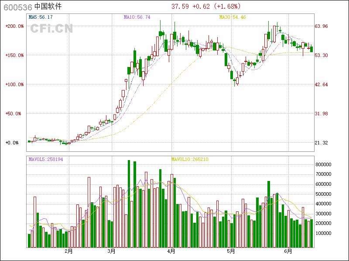Click the MAVOL5:258194 volume label

(x=46, y=160)
